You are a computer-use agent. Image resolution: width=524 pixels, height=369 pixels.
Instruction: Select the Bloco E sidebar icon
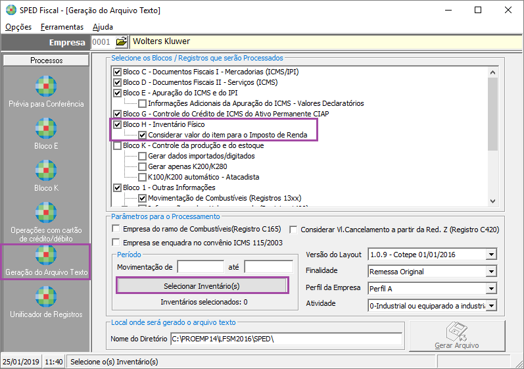pyautogui.click(x=46, y=128)
